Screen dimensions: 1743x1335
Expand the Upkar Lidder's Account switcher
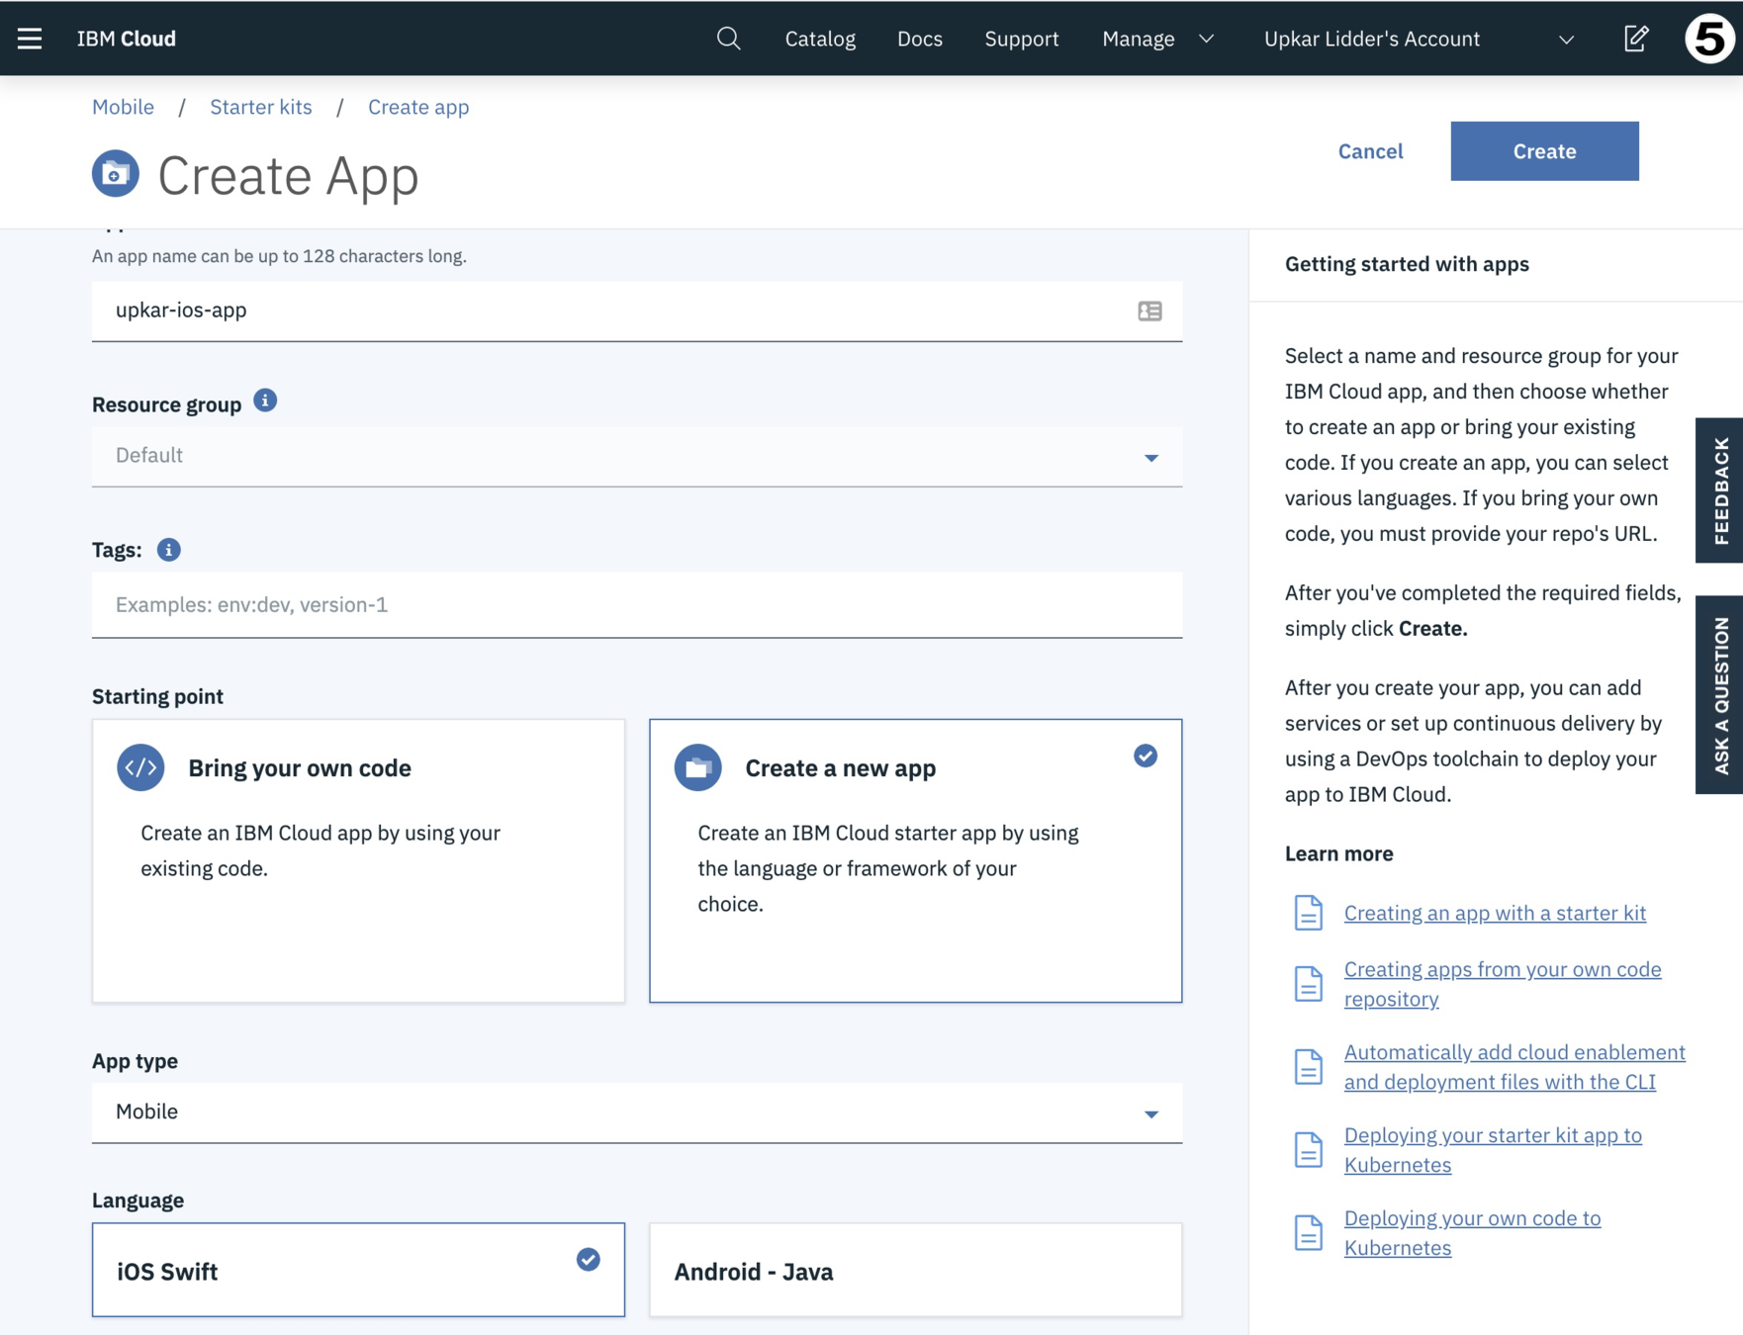click(x=1419, y=39)
